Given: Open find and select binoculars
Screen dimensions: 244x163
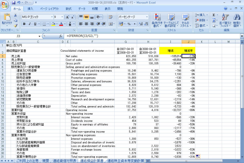Looking at the screenshot, I should pyautogui.click(x=237, y=20).
